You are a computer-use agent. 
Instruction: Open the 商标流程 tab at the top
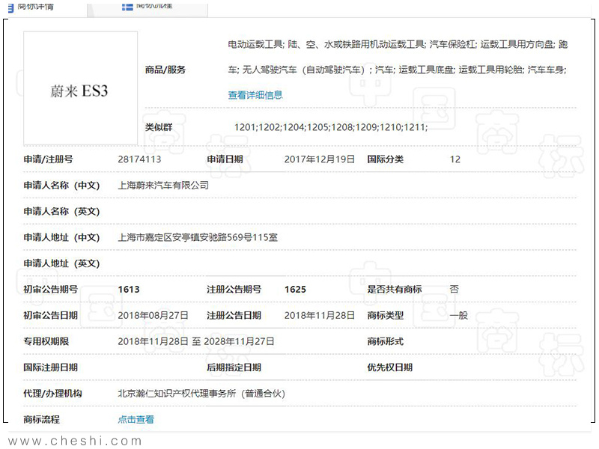(x=148, y=7)
